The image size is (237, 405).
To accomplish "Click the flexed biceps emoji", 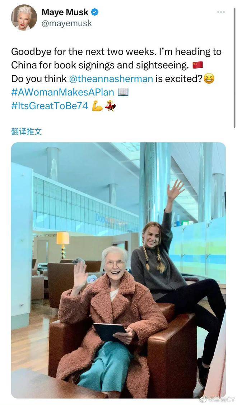I will 97,106.
